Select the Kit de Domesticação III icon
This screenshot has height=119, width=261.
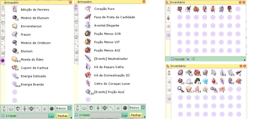click(88, 75)
